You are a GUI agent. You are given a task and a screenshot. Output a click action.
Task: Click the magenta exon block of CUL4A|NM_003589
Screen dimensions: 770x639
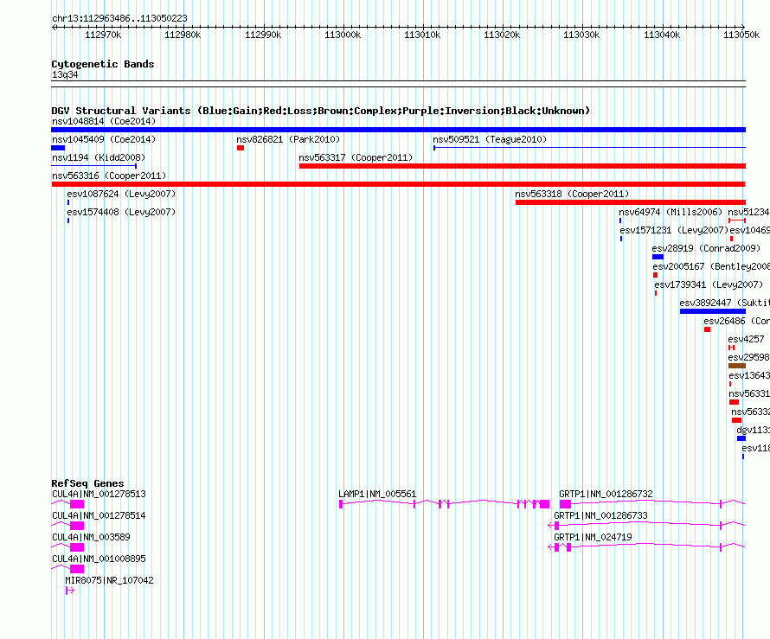coord(77,547)
